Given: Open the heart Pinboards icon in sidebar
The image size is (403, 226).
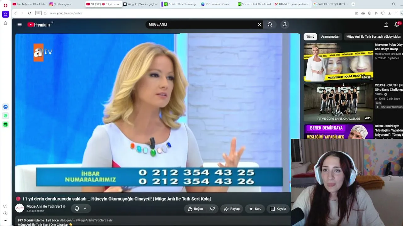Looking at the screenshot, I should [x=5, y=206].
